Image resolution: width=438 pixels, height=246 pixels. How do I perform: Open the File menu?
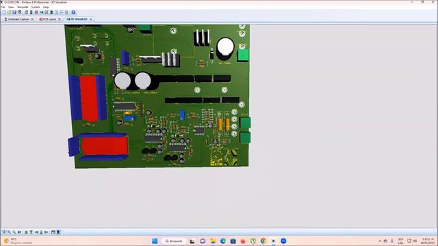pyautogui.click(x=3, y=7)
